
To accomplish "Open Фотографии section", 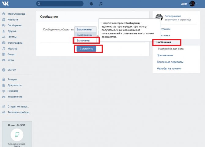I will [15, 43].
